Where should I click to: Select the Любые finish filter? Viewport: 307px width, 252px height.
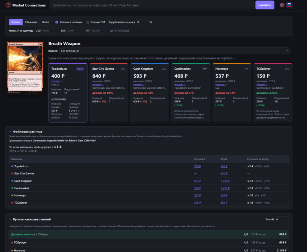pos(16,22)
